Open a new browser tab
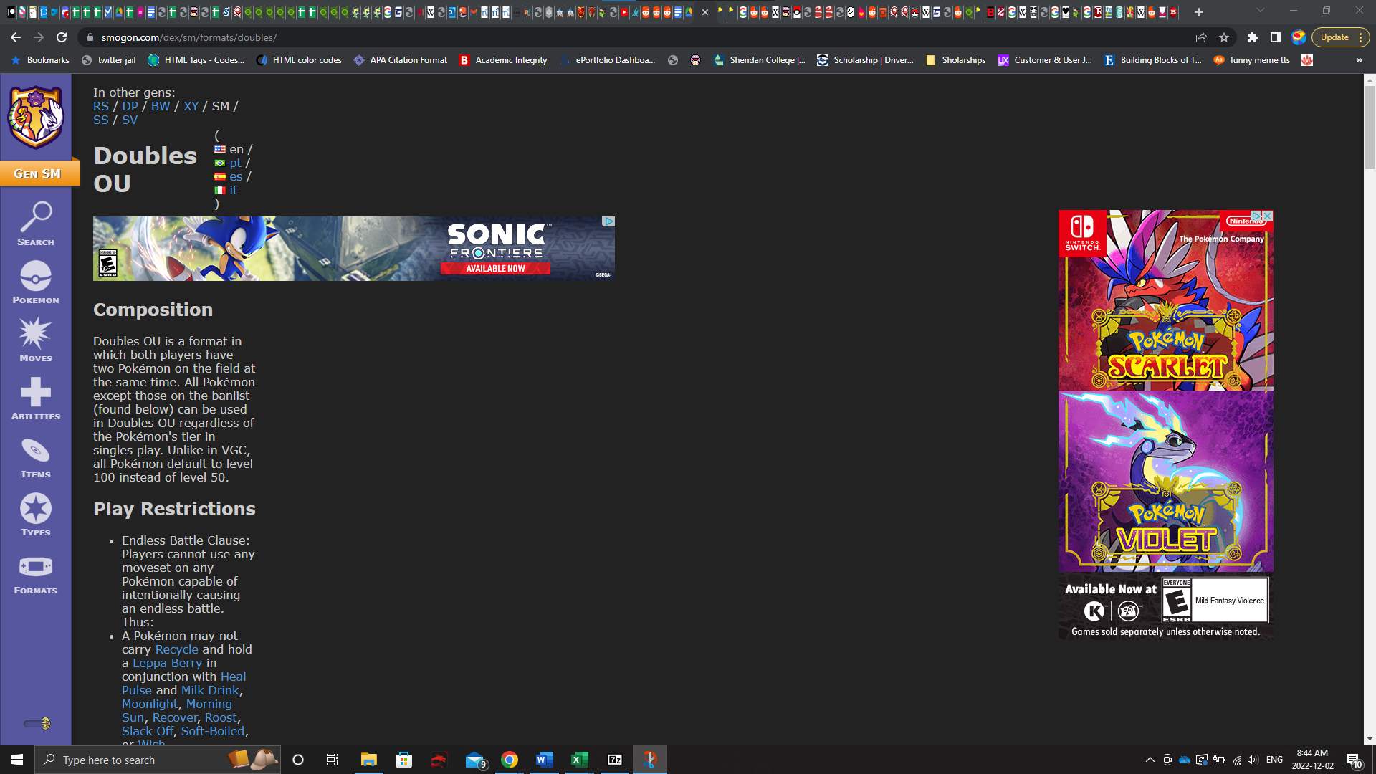1376x774 pixels. coord(1199,12)
